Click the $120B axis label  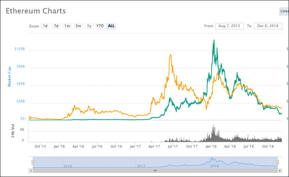(20, 49)
